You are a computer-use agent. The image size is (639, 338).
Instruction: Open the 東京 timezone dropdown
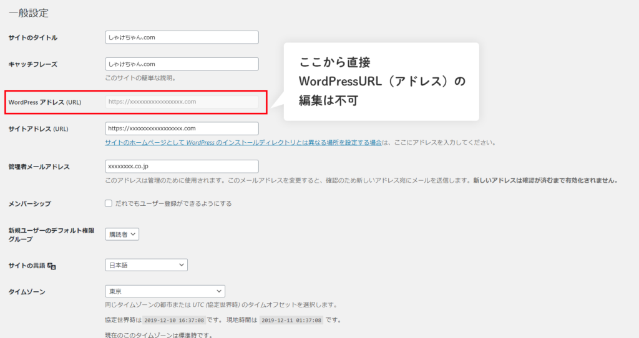(165, 291)
